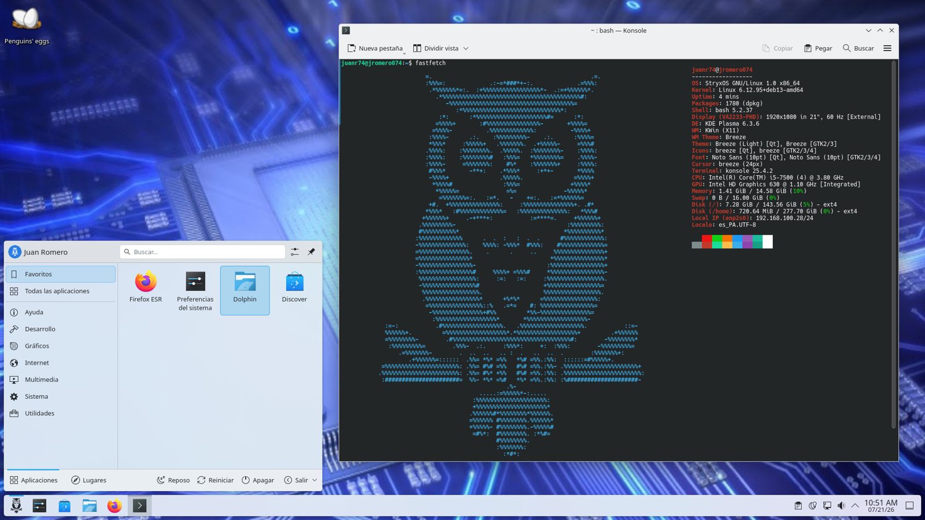Viewport: 925px width, 520px height.
Task: Click Dolphin icon in the taskbar
Action: [x=90, y=506]
